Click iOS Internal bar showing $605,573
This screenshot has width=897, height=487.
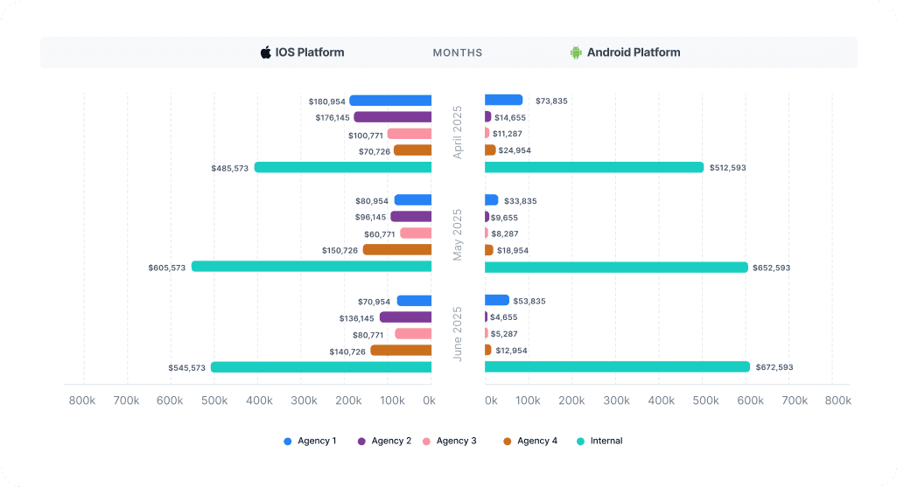tap(312, 267)
